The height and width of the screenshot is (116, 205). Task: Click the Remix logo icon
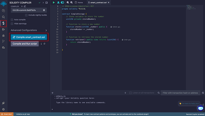pos(4,4)
